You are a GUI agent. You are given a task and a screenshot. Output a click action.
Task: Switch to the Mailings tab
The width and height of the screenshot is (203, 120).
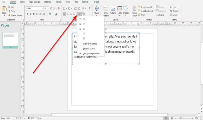[x=48, y=2]
